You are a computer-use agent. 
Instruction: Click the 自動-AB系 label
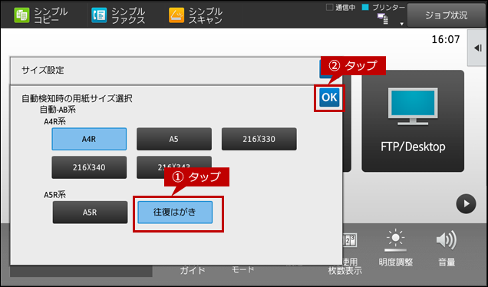click(x=58, y=110)
